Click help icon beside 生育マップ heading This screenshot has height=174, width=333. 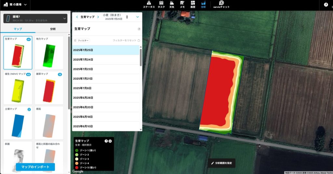[139, 29]
